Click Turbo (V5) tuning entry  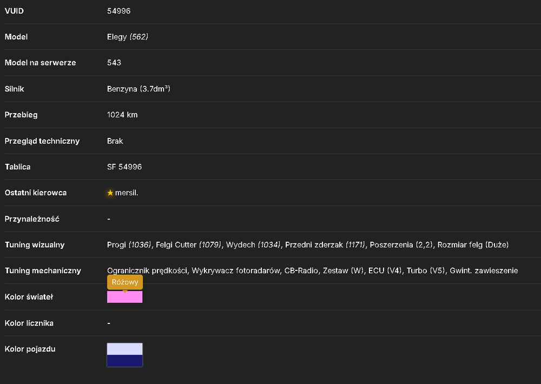point(426,271)
